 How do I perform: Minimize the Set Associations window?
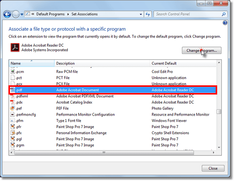coord(201,3)
